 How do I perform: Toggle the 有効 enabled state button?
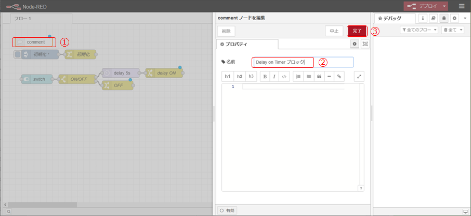[228, 210]
